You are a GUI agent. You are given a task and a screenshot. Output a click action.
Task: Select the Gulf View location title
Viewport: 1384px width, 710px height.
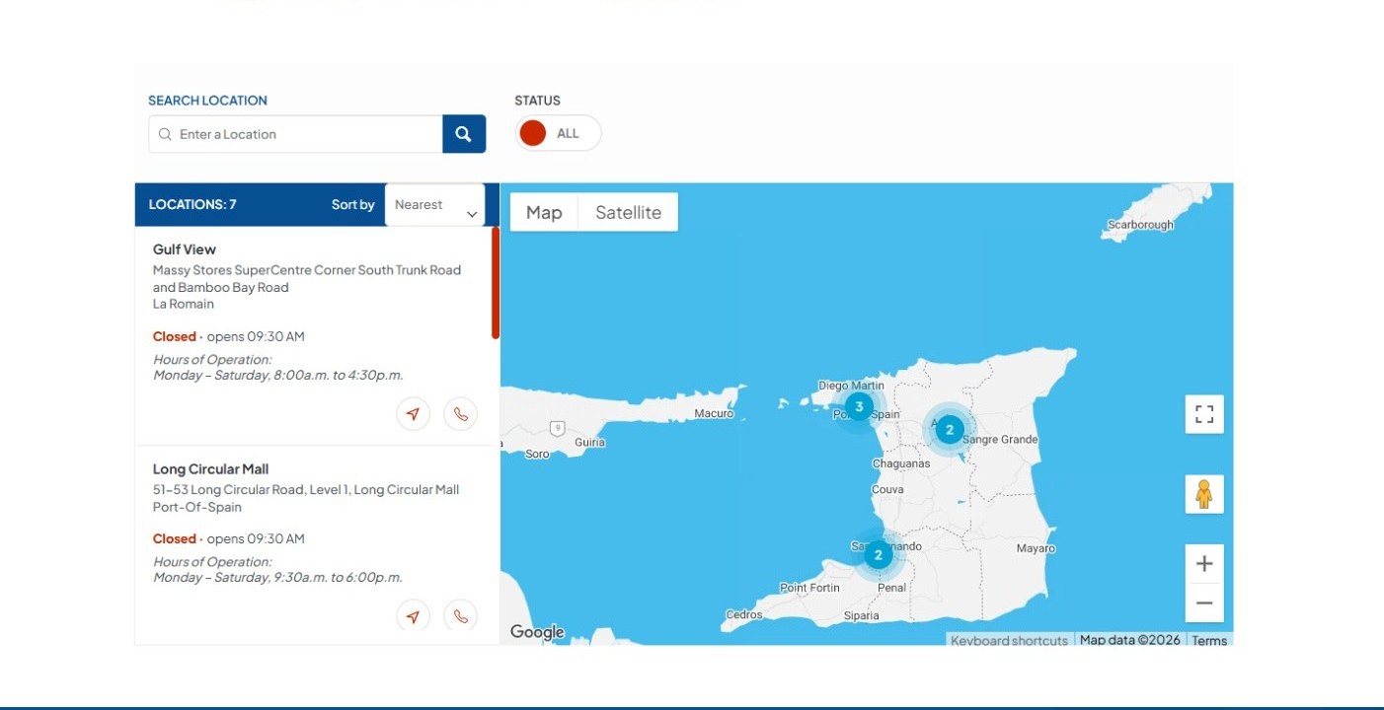coord(185,249)
